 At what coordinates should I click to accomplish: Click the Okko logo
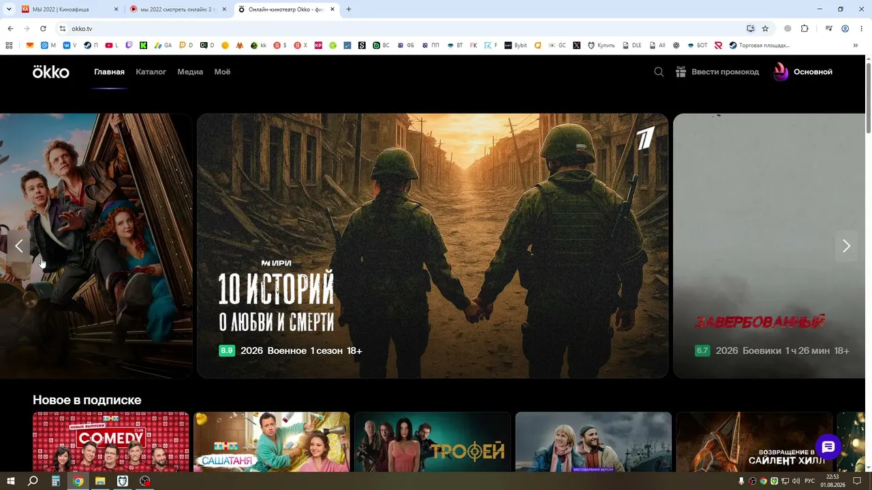pos(51,71)
